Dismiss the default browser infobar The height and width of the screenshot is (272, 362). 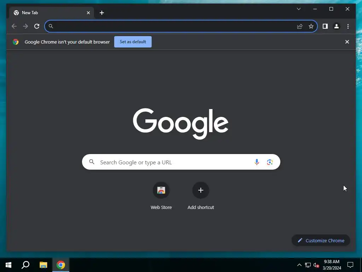coord(347,42)
